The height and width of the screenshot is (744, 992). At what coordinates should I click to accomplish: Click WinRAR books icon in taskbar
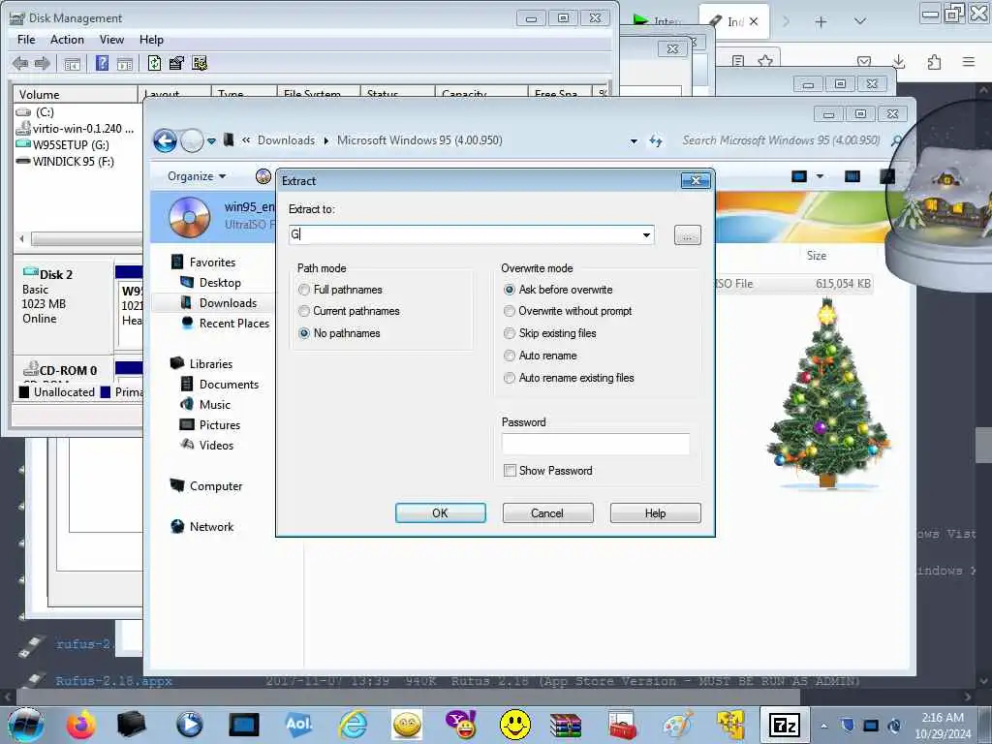tap(565, 725)
